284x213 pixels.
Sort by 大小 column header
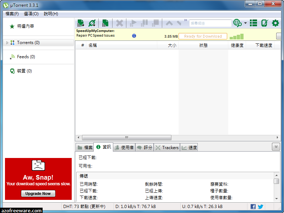click(x=168, y=45)
